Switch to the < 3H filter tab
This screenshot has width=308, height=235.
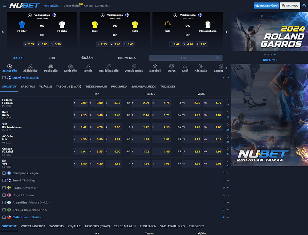pyautogui.click(x=52, y=58)
